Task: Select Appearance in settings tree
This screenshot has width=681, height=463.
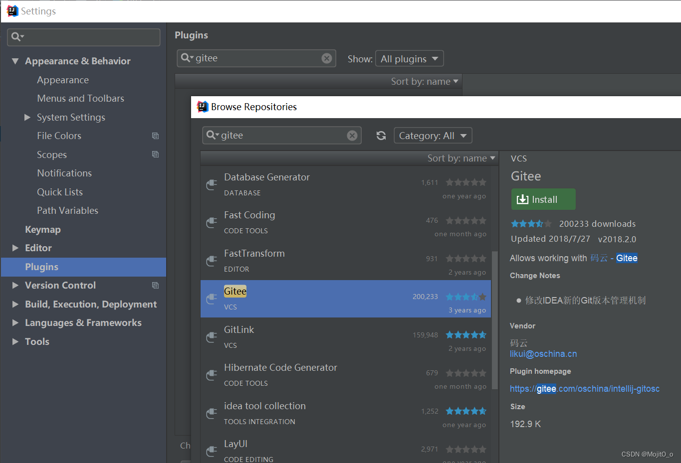Action: coord(63,80)
